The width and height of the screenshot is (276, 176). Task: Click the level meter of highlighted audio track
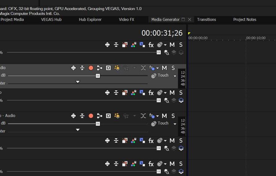(182, 78)
